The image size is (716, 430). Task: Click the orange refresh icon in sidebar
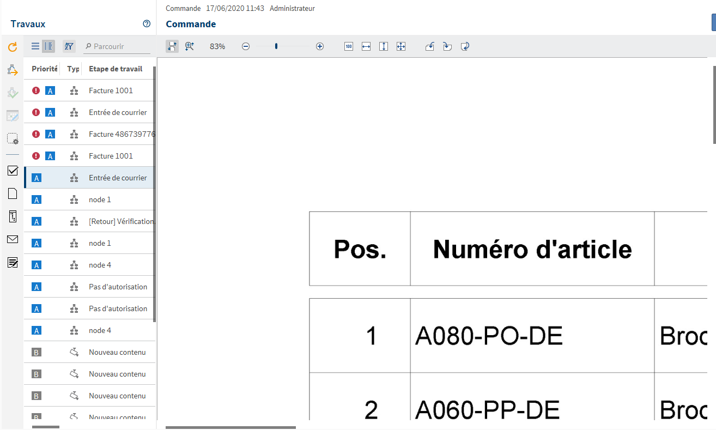coord(13,47)
